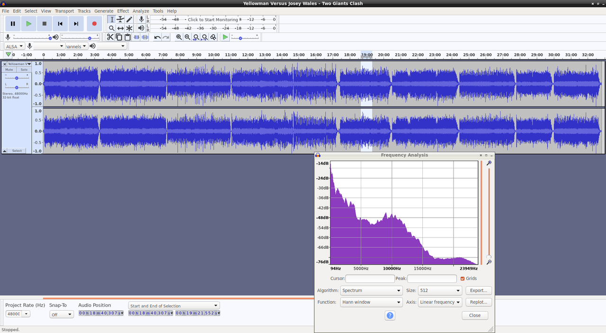Open help with the blue question mark

[x=390, y=315]
